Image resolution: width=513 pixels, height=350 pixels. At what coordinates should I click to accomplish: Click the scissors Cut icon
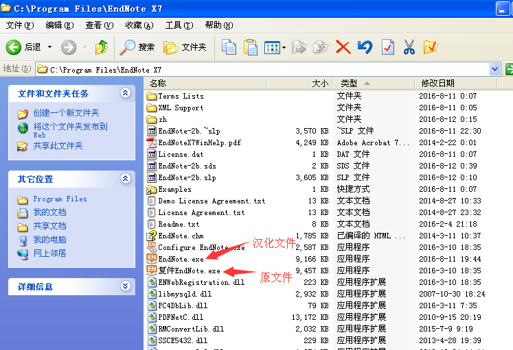[x=409, y=47]
